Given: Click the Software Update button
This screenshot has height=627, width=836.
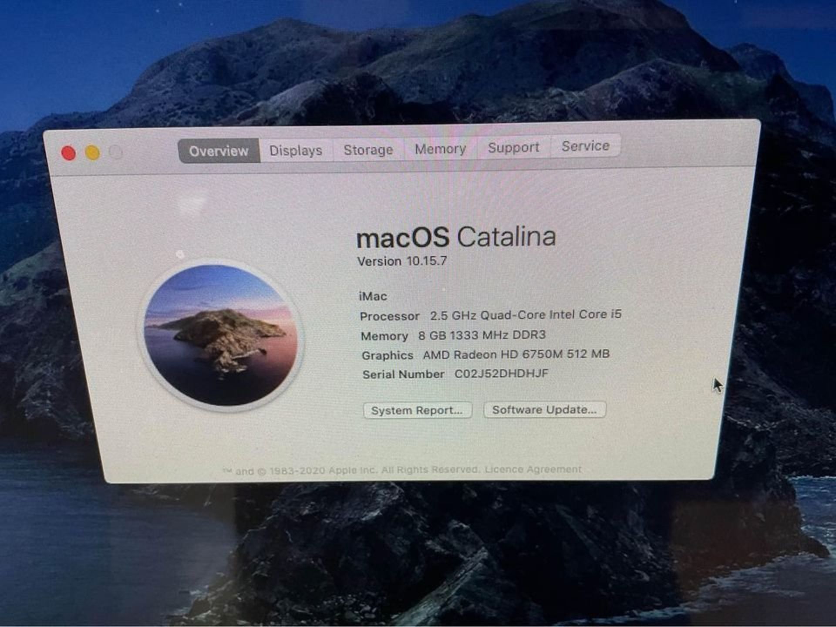Looking at the screenshot, I should (544, 409).
